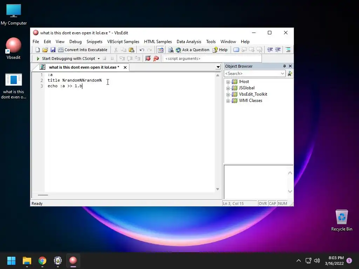The height and width of the screenshot is (269, 359).
Task: Open the document tab list dropdown
Action: point(218,67)
